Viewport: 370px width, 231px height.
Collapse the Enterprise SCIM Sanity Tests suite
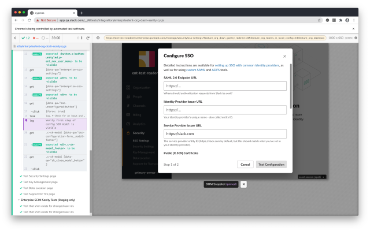click(48, 200)
